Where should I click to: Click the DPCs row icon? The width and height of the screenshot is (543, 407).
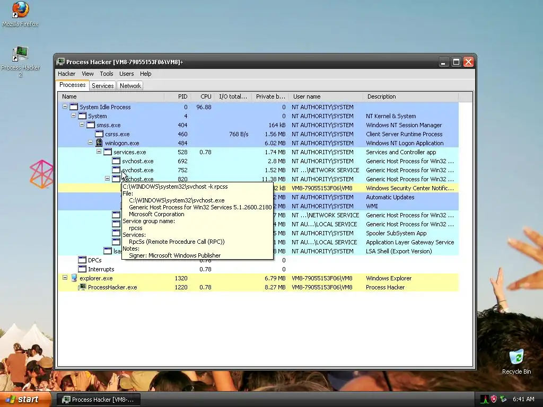point(82,260)
